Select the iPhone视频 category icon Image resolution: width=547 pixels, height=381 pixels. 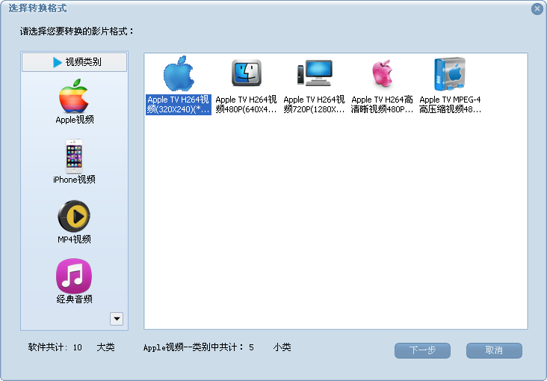74,156
